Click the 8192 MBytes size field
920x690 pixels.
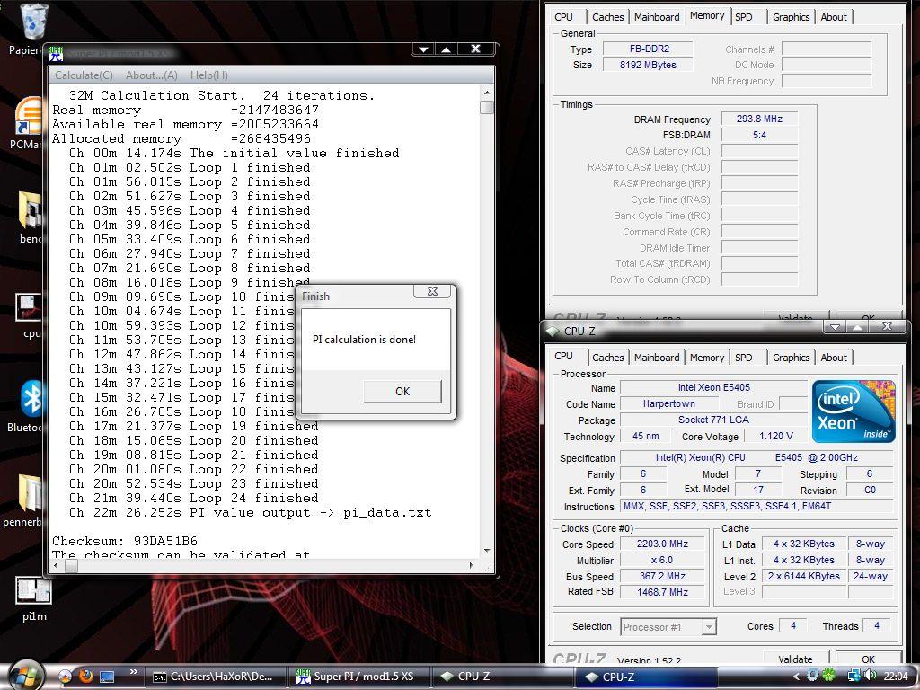coord(649,65)
